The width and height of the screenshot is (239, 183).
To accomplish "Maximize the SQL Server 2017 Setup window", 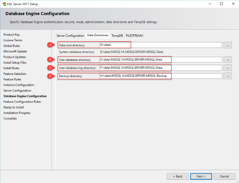I will pyautogui.click(x=221, y=4).
